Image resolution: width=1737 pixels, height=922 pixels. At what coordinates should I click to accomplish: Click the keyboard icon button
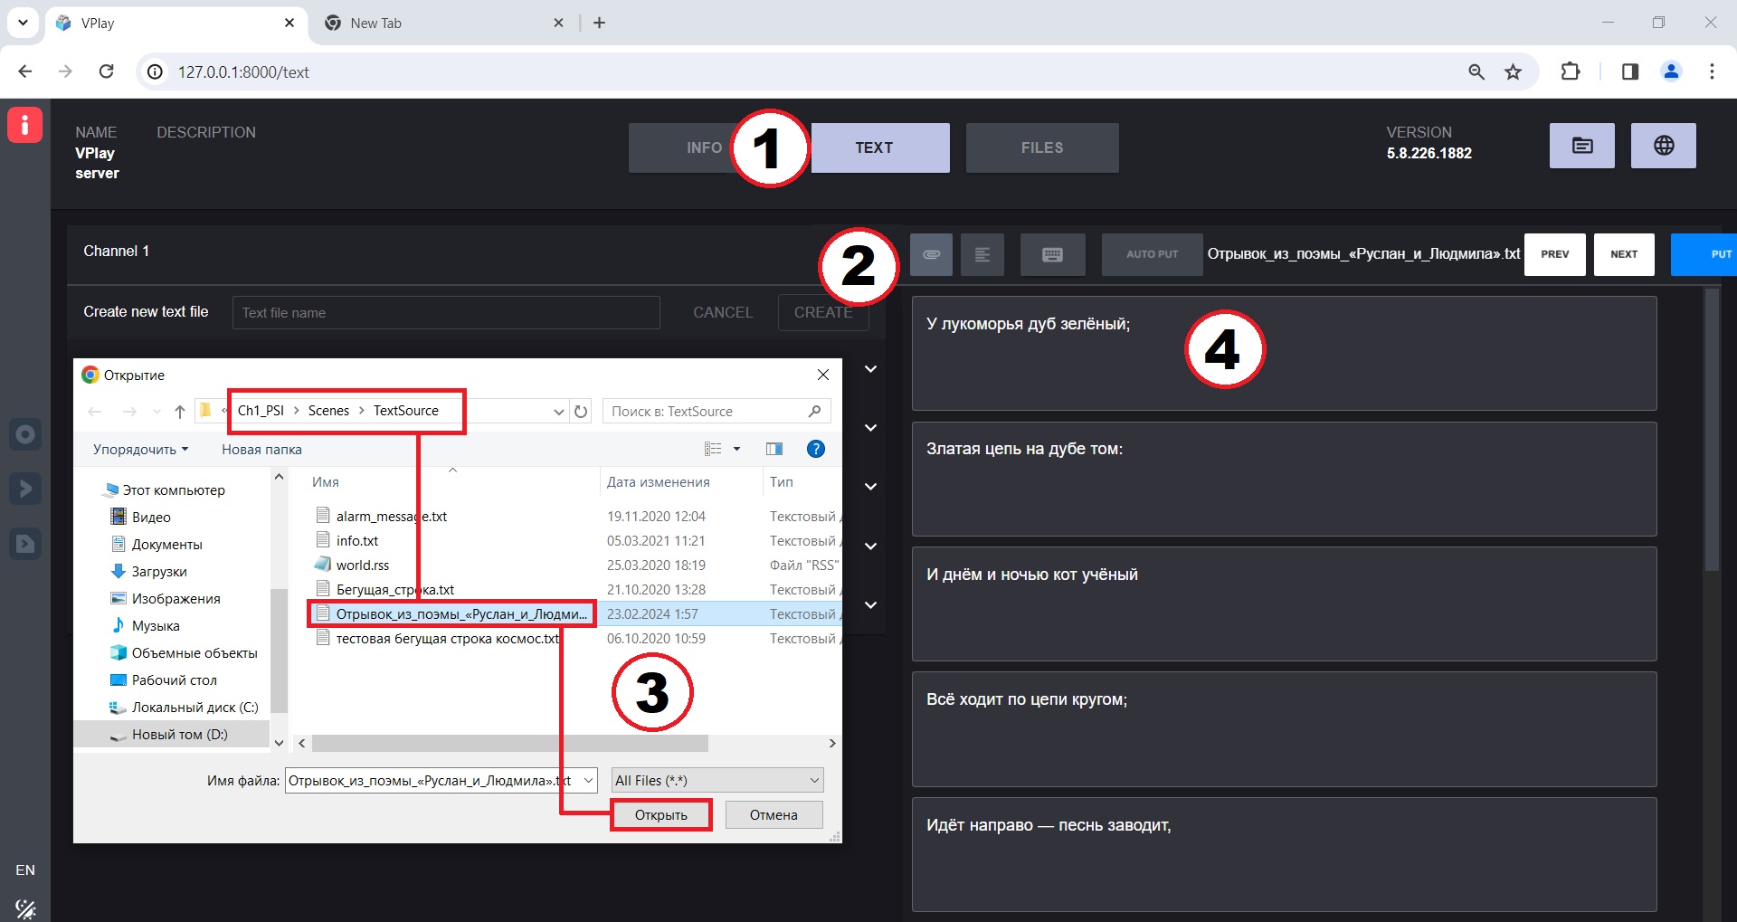tap(1052, 254)
